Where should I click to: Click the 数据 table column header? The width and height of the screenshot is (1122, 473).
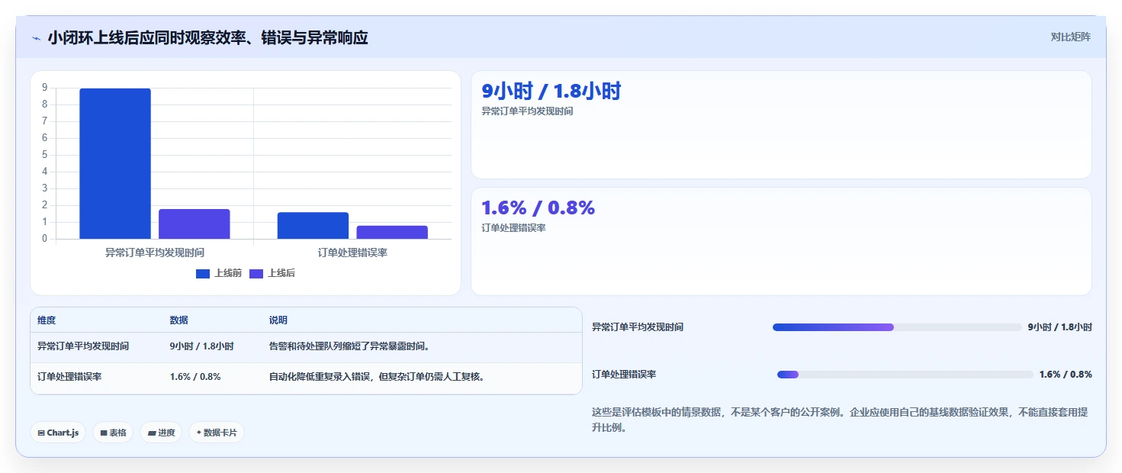pos(178,320)
